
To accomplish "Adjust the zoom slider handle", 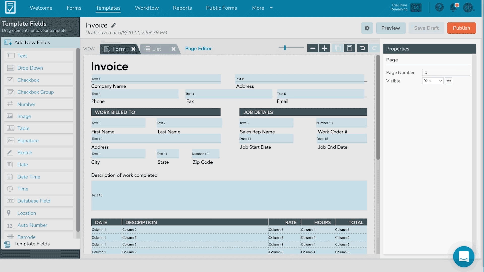I will click(x=285, y=48).
